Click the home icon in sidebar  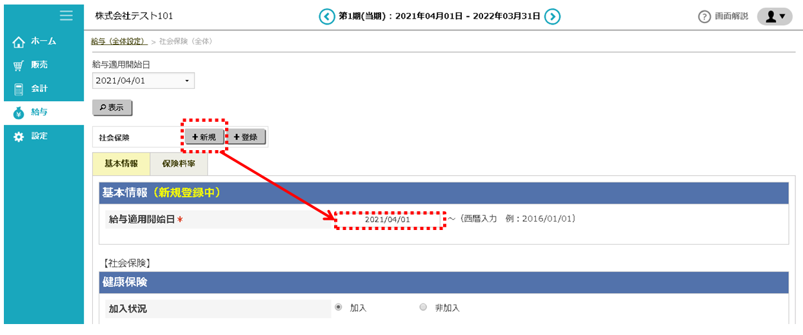pos(19,42)
